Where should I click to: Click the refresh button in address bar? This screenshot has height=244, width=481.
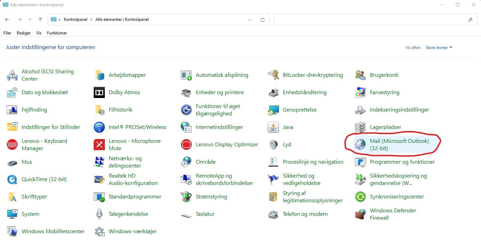click(x=263, y=20)
